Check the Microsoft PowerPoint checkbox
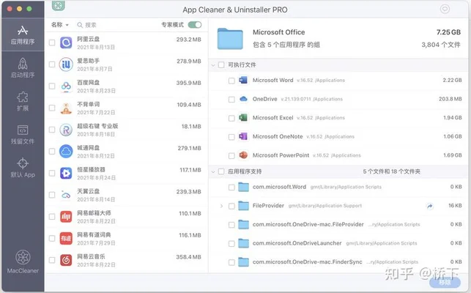Screen dimensions: 471x293 (x=231, y=156)
